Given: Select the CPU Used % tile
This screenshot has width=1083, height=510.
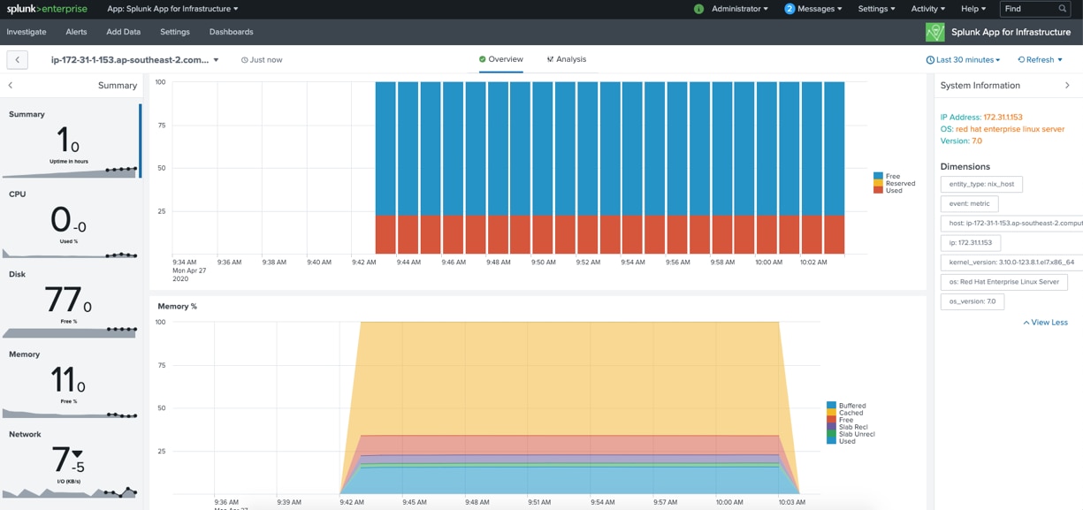Looking at the screenshot, I should [x=71, y=221].
